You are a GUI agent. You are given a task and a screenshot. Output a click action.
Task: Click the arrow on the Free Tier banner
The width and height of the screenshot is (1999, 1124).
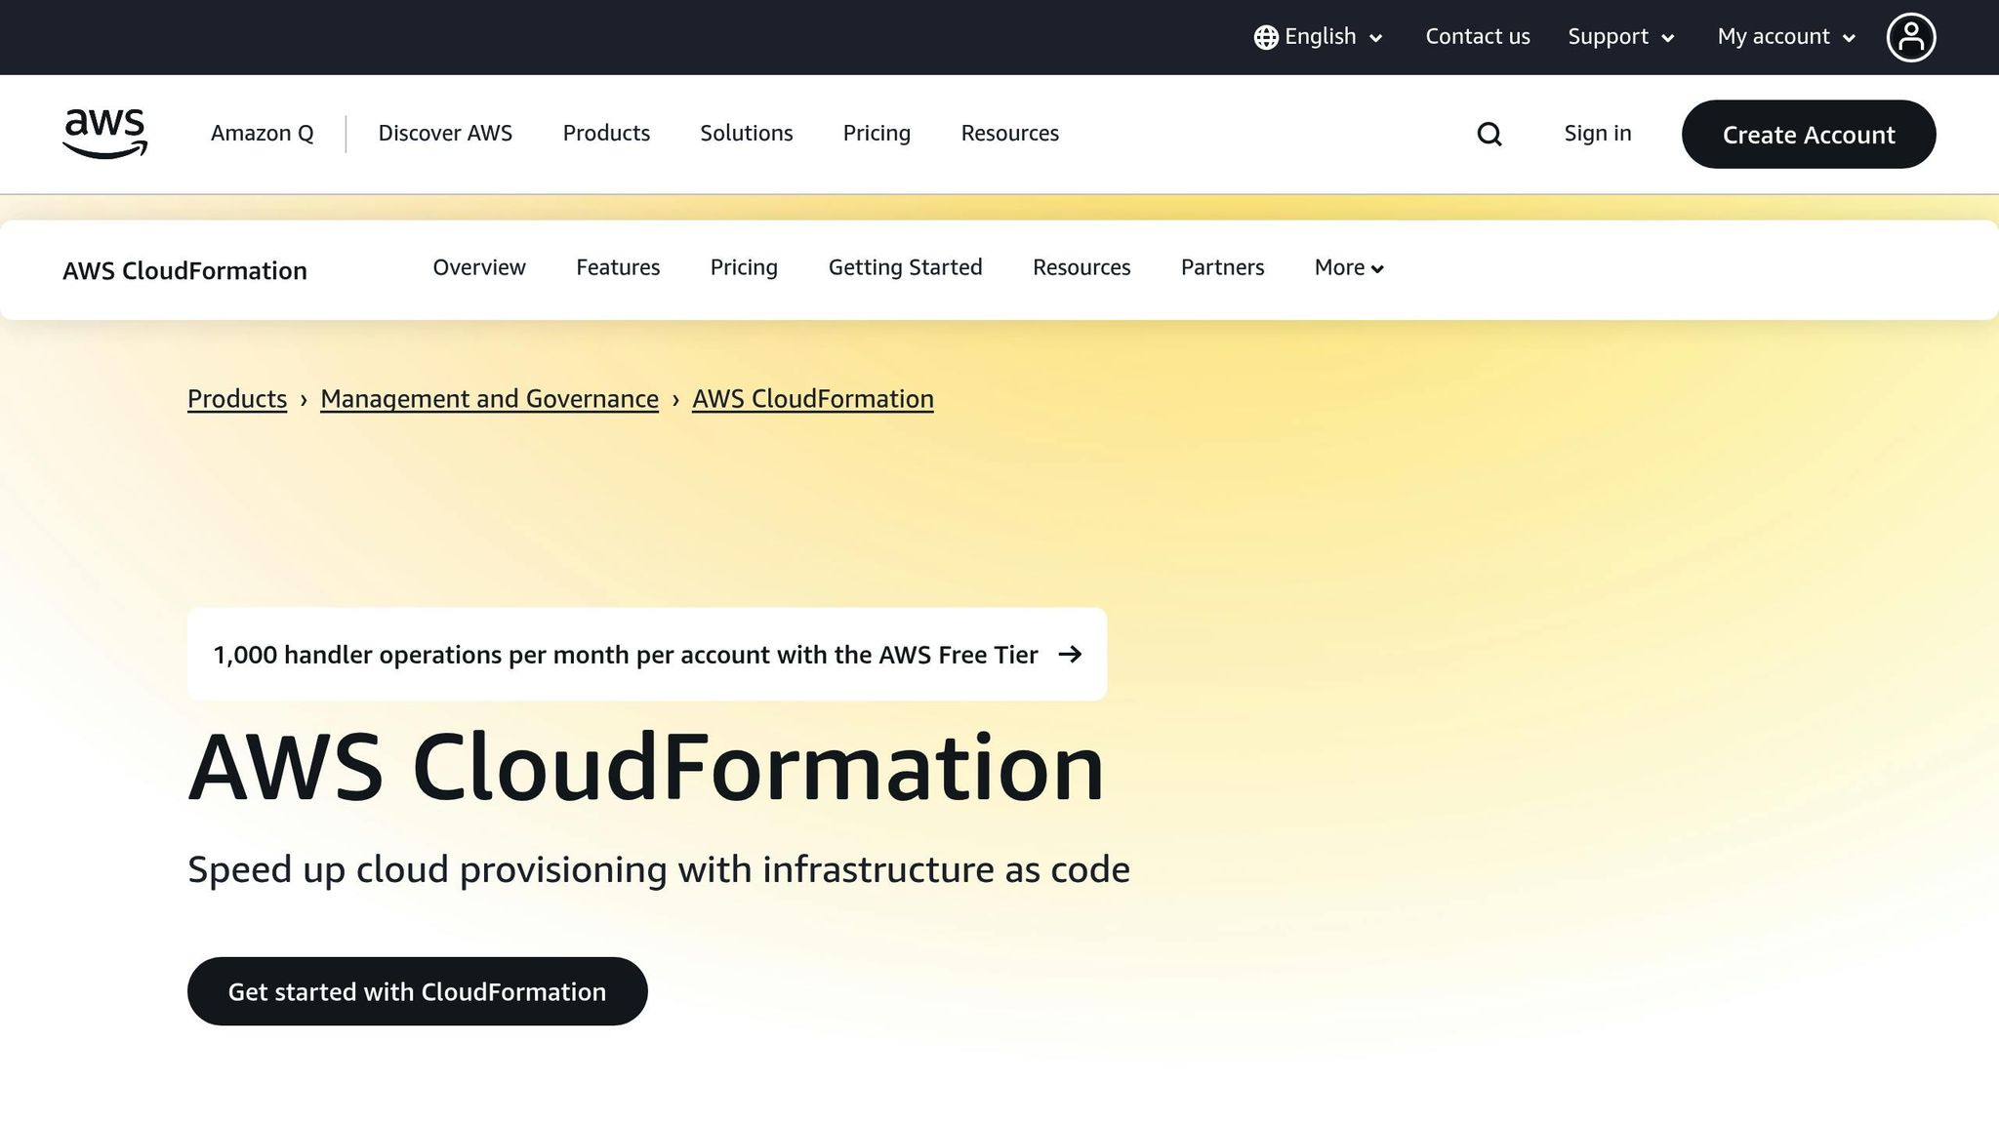pyautogui.click(x=1070, y=654)
